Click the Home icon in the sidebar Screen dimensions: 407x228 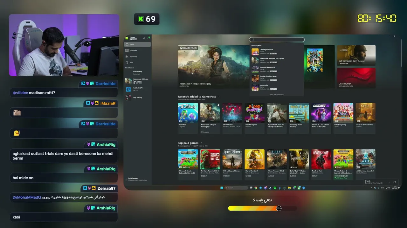click(127, 44)
